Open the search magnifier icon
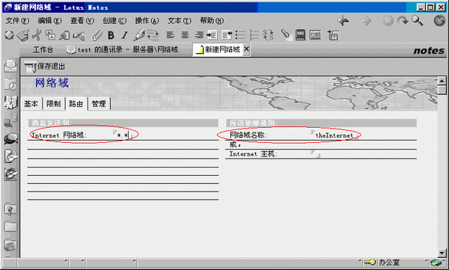The image size is (449, 270). (x=418, y=21)
